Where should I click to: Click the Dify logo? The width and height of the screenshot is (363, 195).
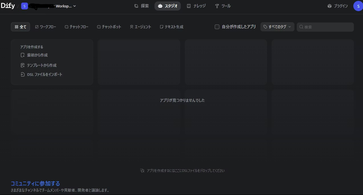tap(8, 6)
